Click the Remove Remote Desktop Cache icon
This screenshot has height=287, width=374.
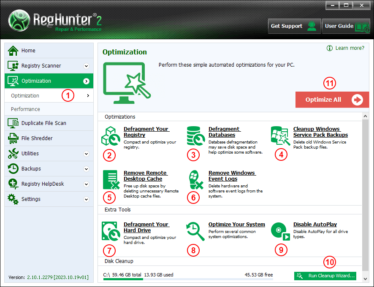[x=111, y=179]
